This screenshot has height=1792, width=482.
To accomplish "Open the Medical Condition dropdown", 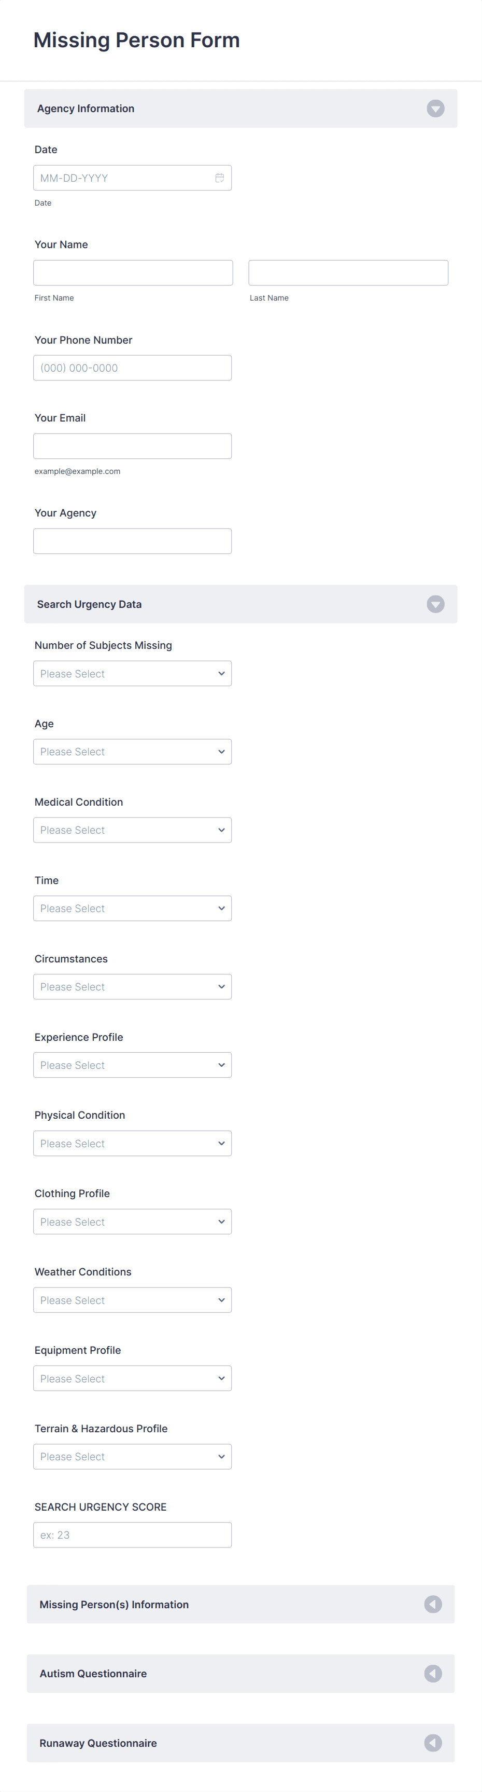I will (x=132, y=830).
